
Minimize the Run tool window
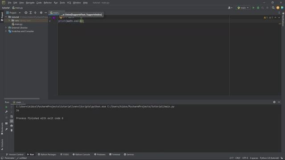[279, 102]
